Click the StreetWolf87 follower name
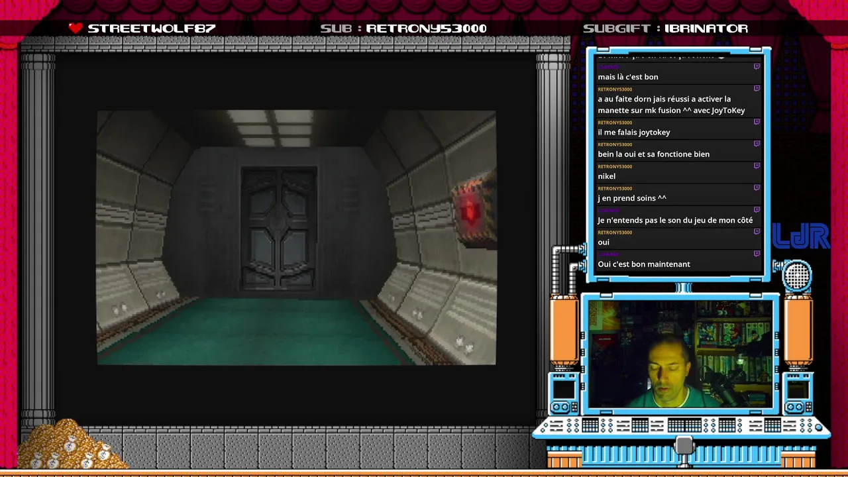 (152, 28)
